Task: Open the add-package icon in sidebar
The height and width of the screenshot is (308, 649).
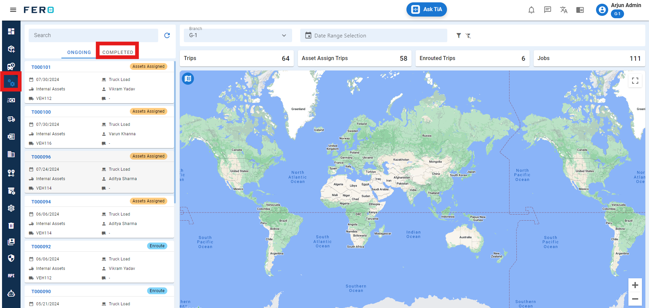Action: [11, 49]
